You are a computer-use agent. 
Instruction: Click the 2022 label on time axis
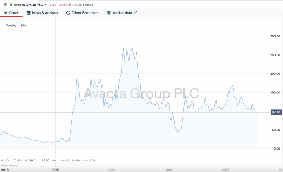169,170
